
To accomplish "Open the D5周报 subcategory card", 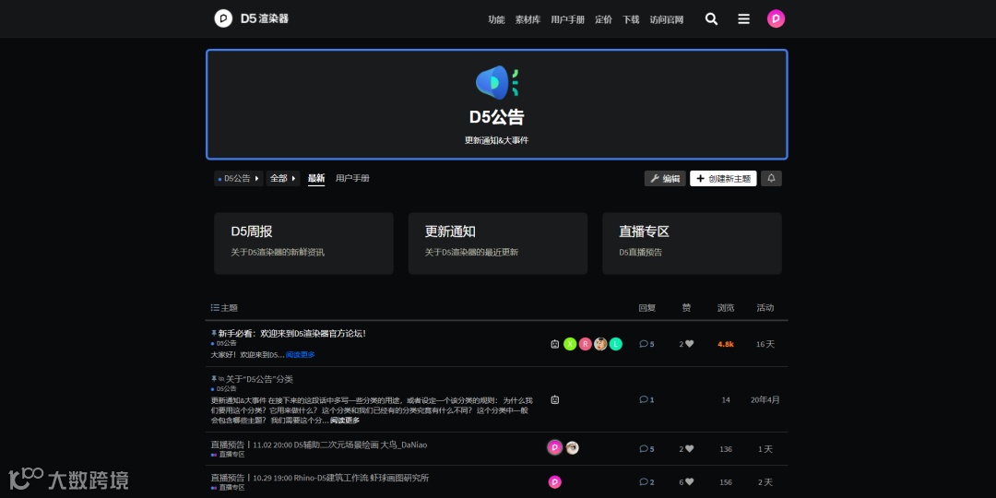I will coord(303,243).
